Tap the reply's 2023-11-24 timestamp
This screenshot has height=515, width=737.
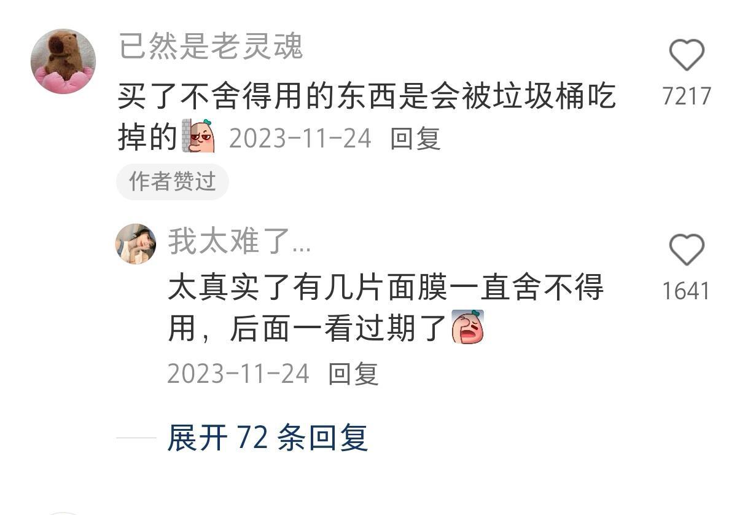pos(238,373)
